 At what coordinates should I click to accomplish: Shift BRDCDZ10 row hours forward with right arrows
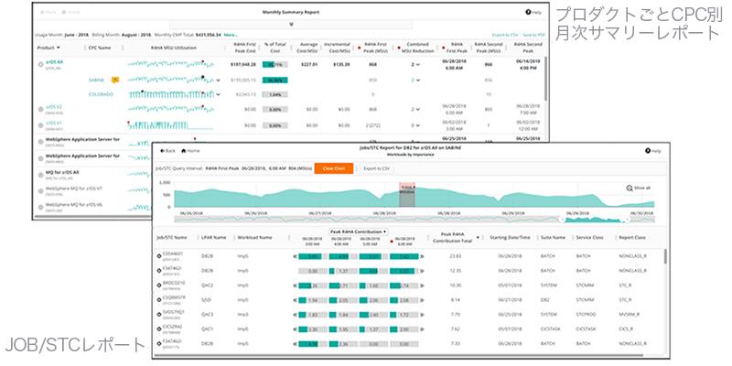tap(422, 285)
